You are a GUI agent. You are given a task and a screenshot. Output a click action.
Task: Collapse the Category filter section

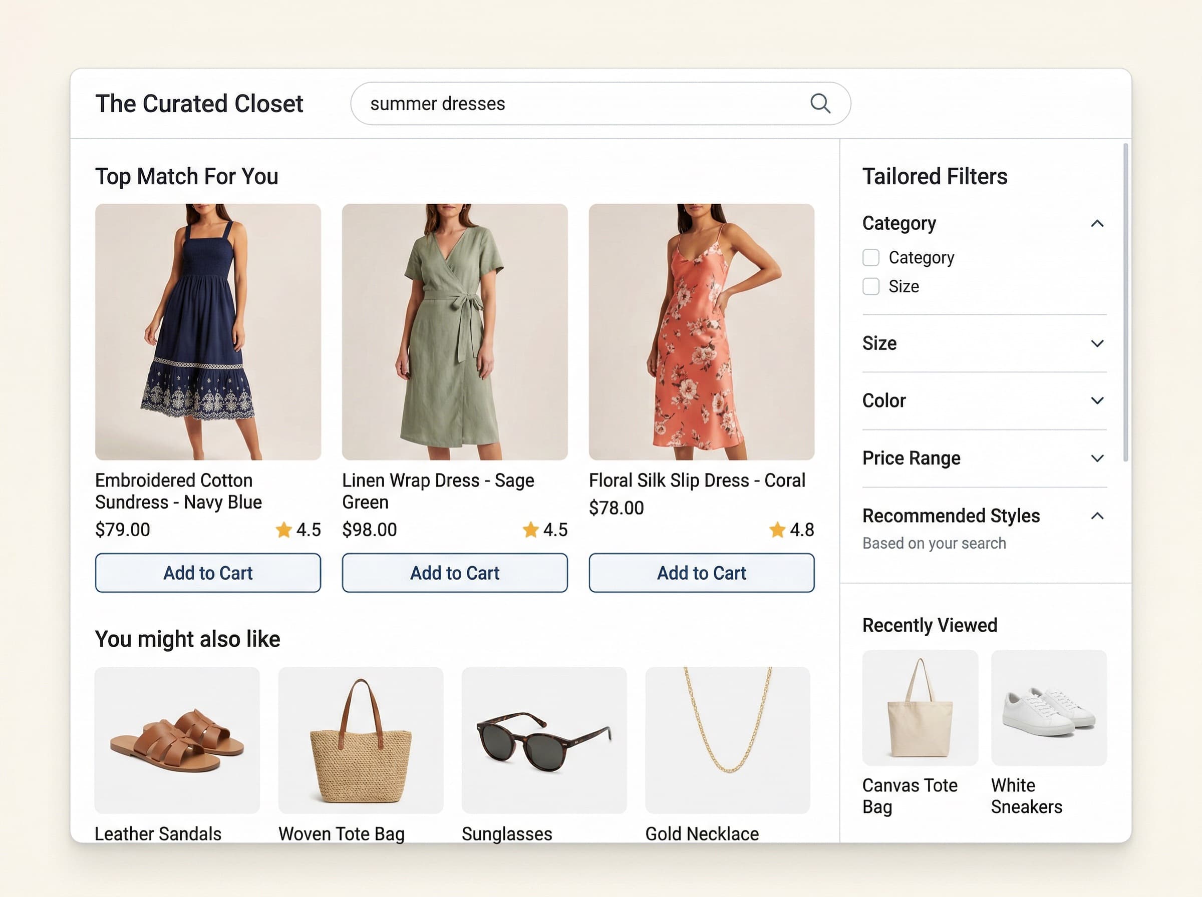tap(1098, 223)
